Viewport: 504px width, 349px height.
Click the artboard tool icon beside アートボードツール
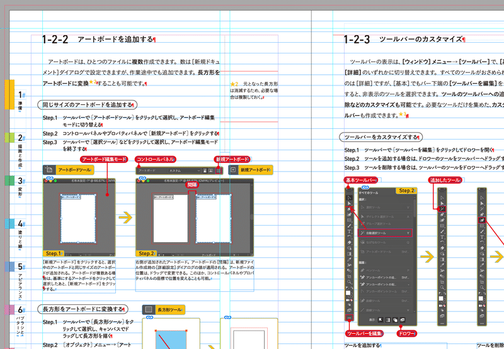(49, 170)
